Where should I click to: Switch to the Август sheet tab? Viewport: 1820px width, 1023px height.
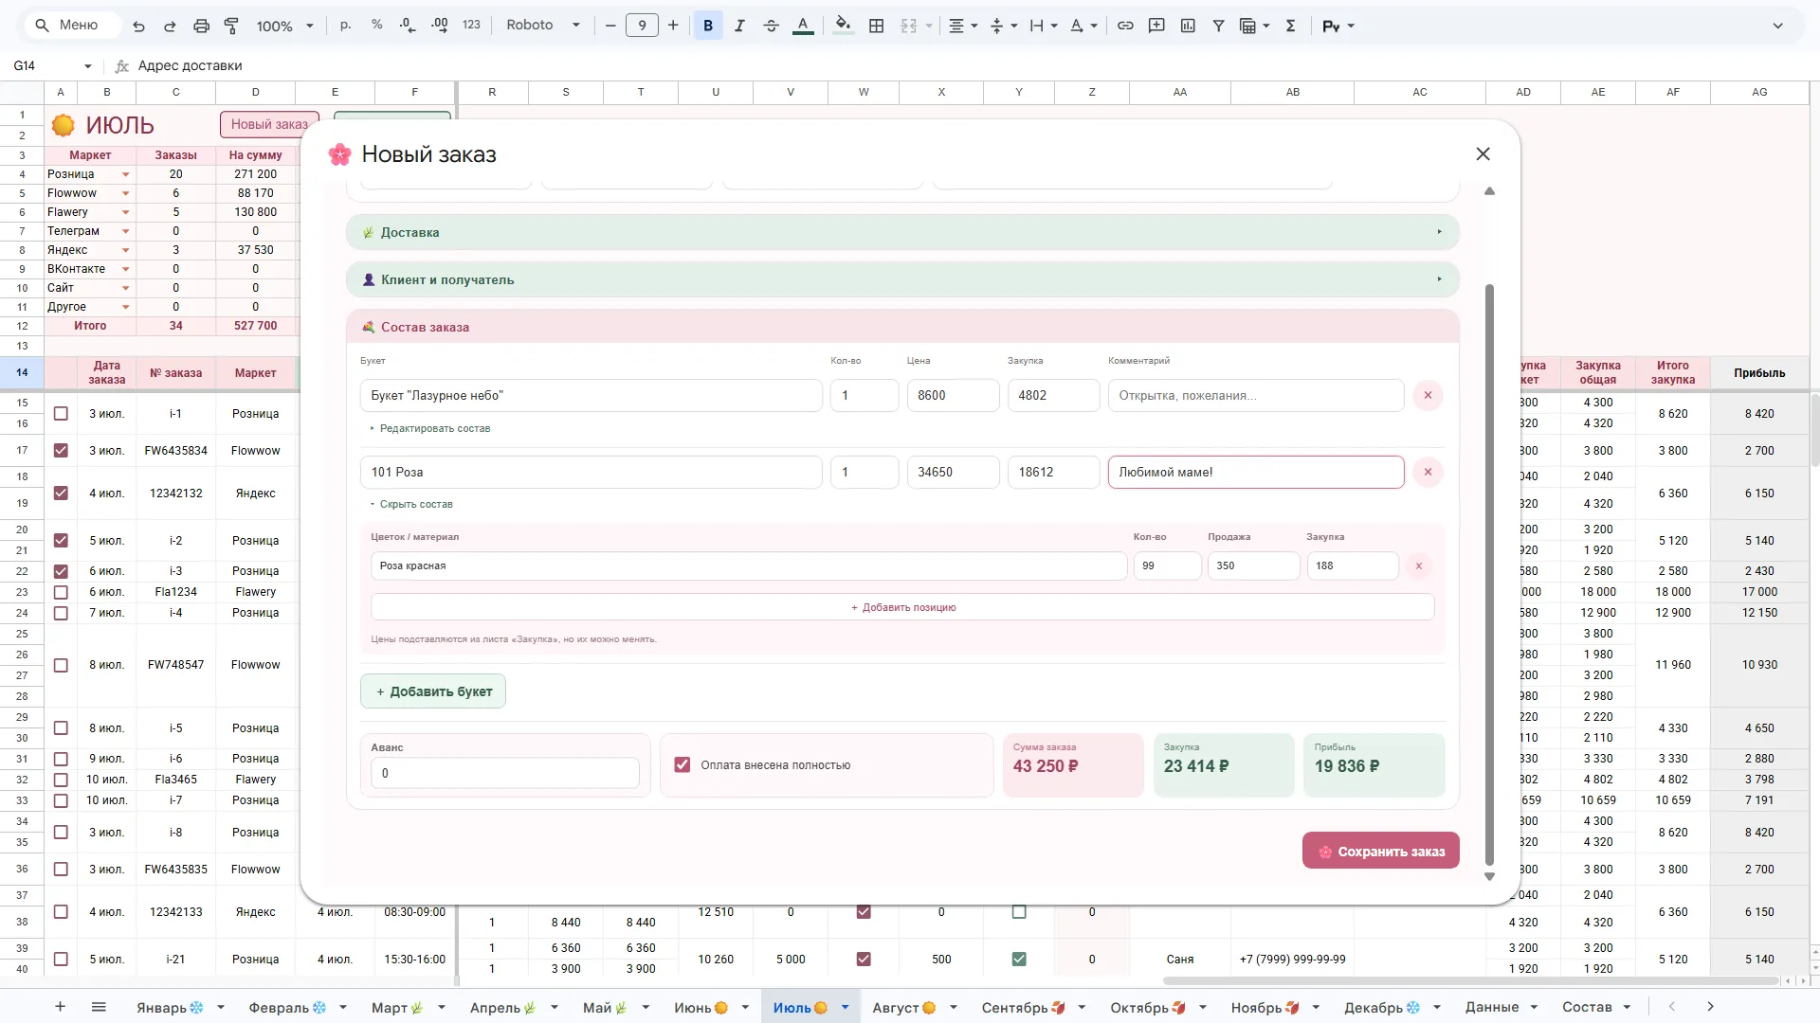point(903,1007)
